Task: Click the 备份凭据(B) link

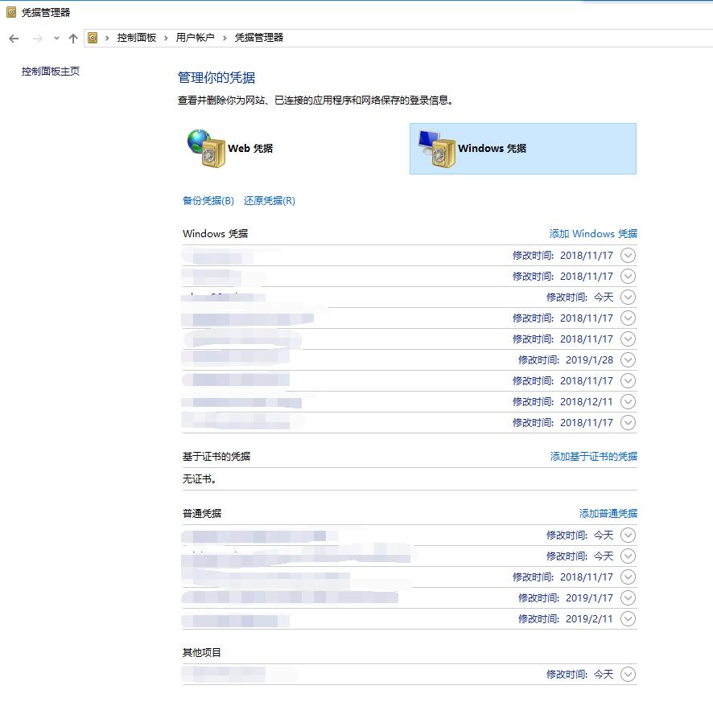Action: (x=208, y=201)
